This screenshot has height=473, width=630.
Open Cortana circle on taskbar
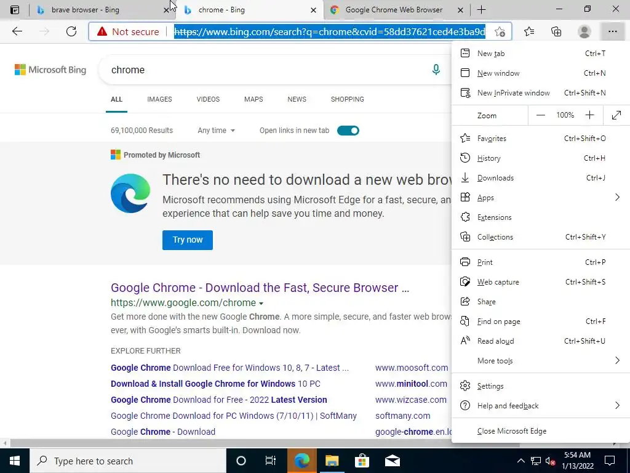[241, 461]
